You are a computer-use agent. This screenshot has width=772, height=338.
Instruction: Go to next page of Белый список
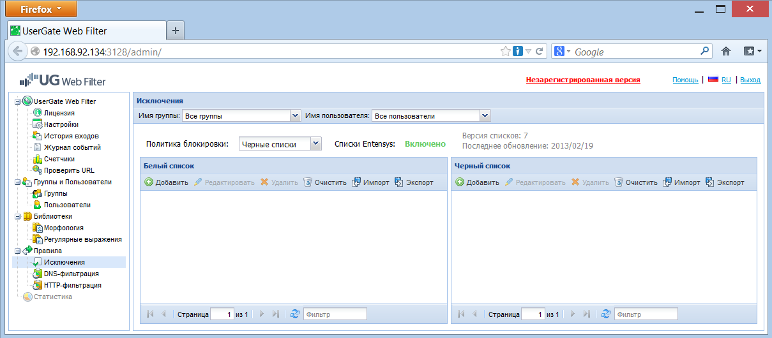(262, 314)
